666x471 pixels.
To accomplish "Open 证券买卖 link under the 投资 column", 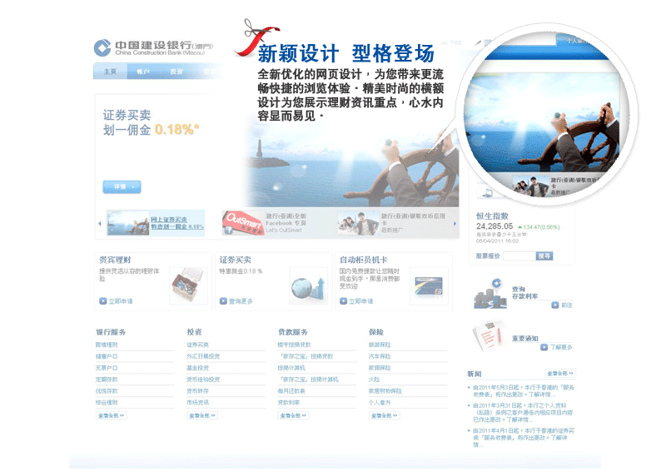I will pyautogui.click(x=197, y=345).
